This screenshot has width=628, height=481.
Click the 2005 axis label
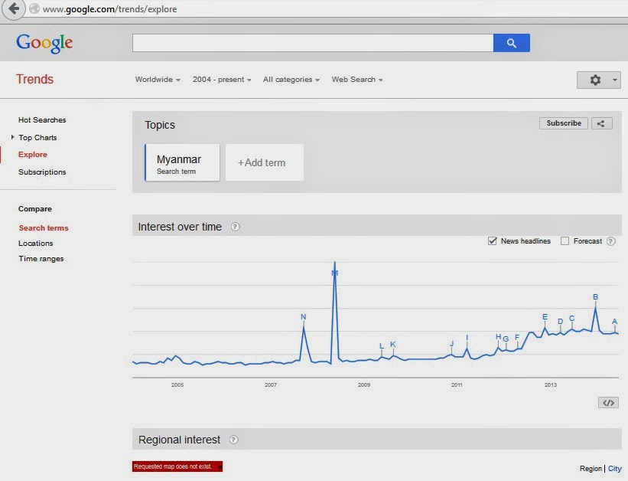[x=177, y=384]
